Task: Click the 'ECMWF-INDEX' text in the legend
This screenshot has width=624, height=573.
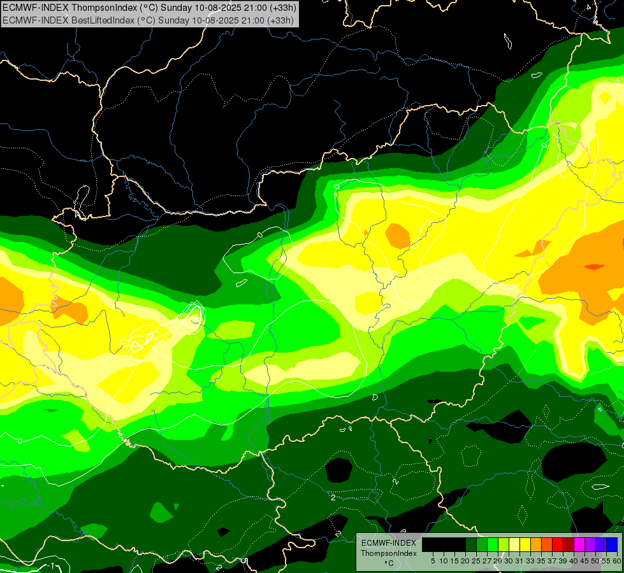Action: click(x=388, y=543)
